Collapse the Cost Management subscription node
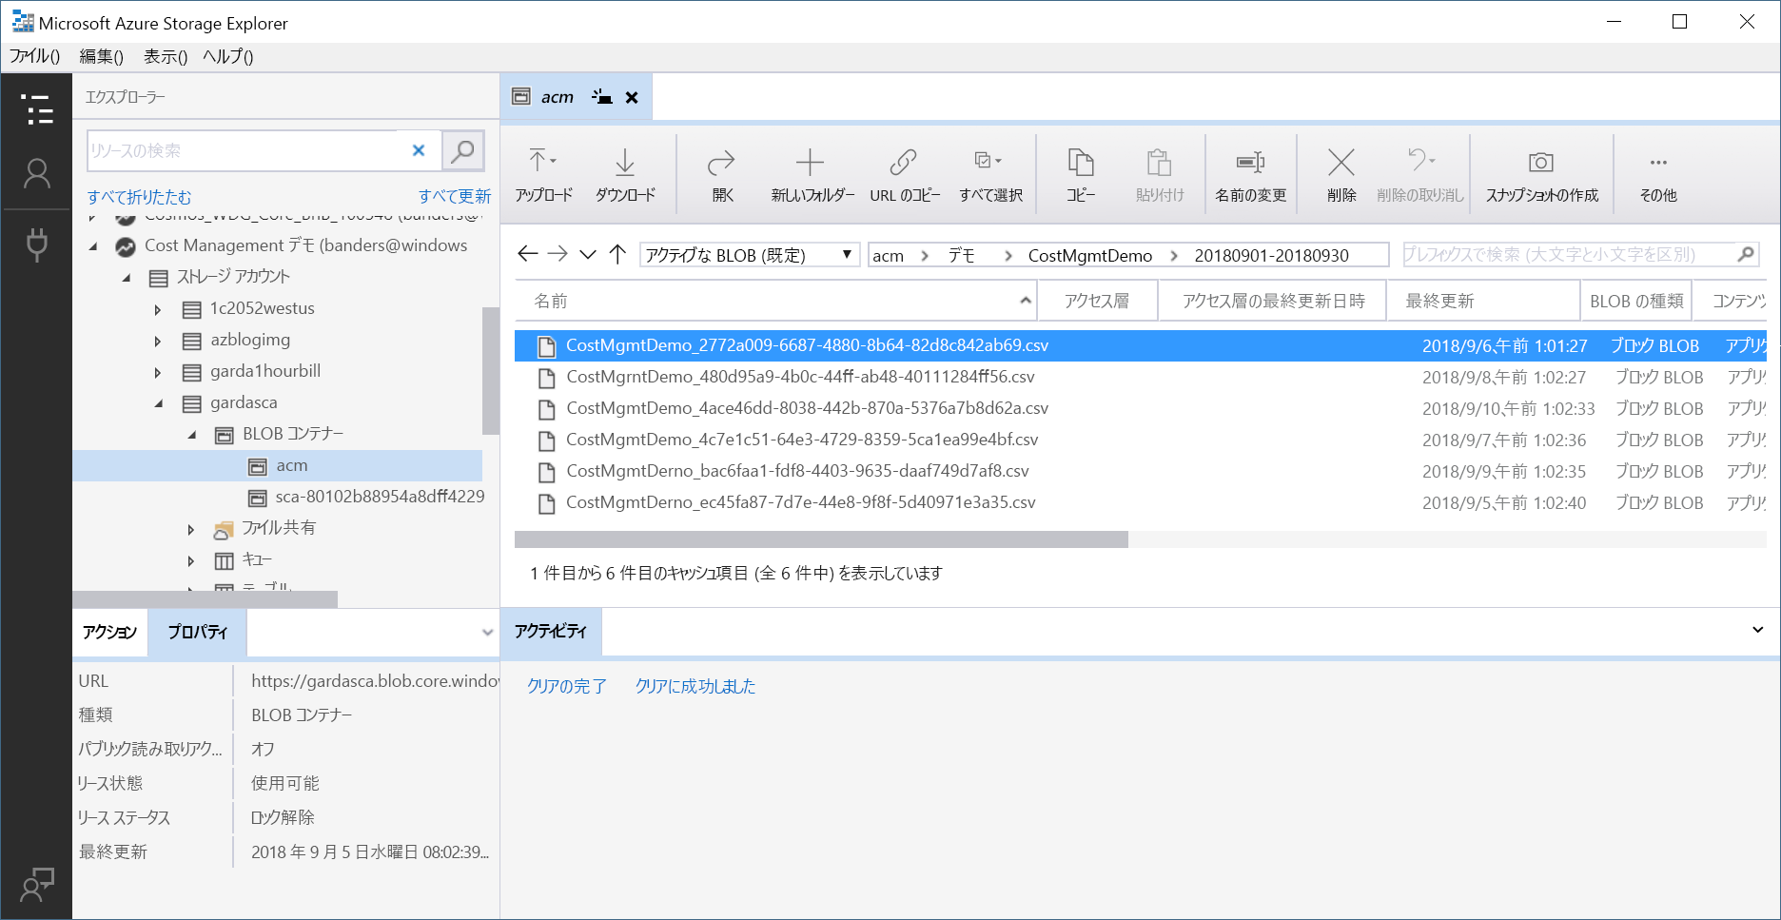Viewport: 1781px width, 920px height. coord(93,246)
